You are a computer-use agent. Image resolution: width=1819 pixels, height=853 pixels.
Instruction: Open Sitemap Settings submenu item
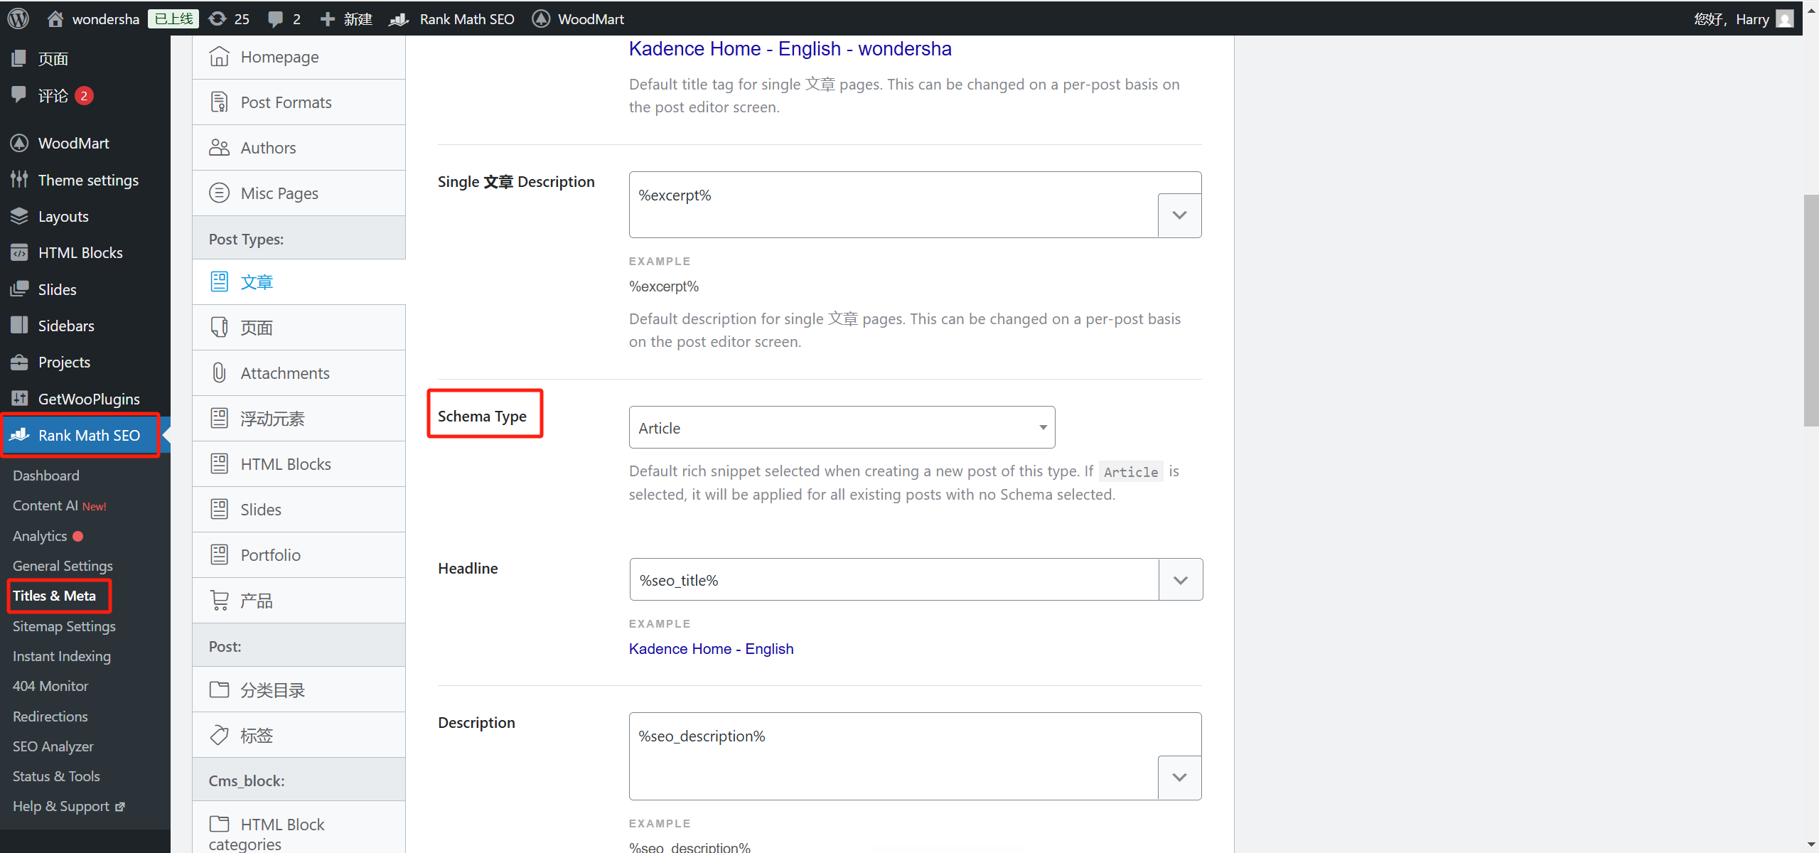(64, 626)
